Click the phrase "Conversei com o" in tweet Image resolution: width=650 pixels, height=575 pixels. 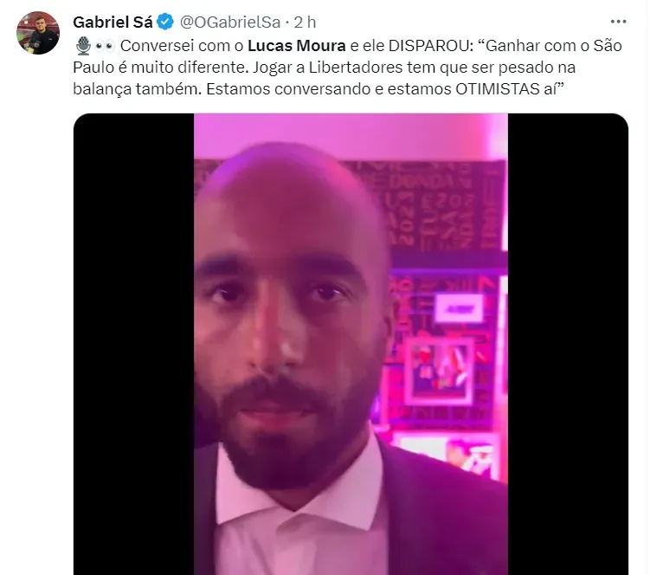pyautogui.click(x=182, y=46)
